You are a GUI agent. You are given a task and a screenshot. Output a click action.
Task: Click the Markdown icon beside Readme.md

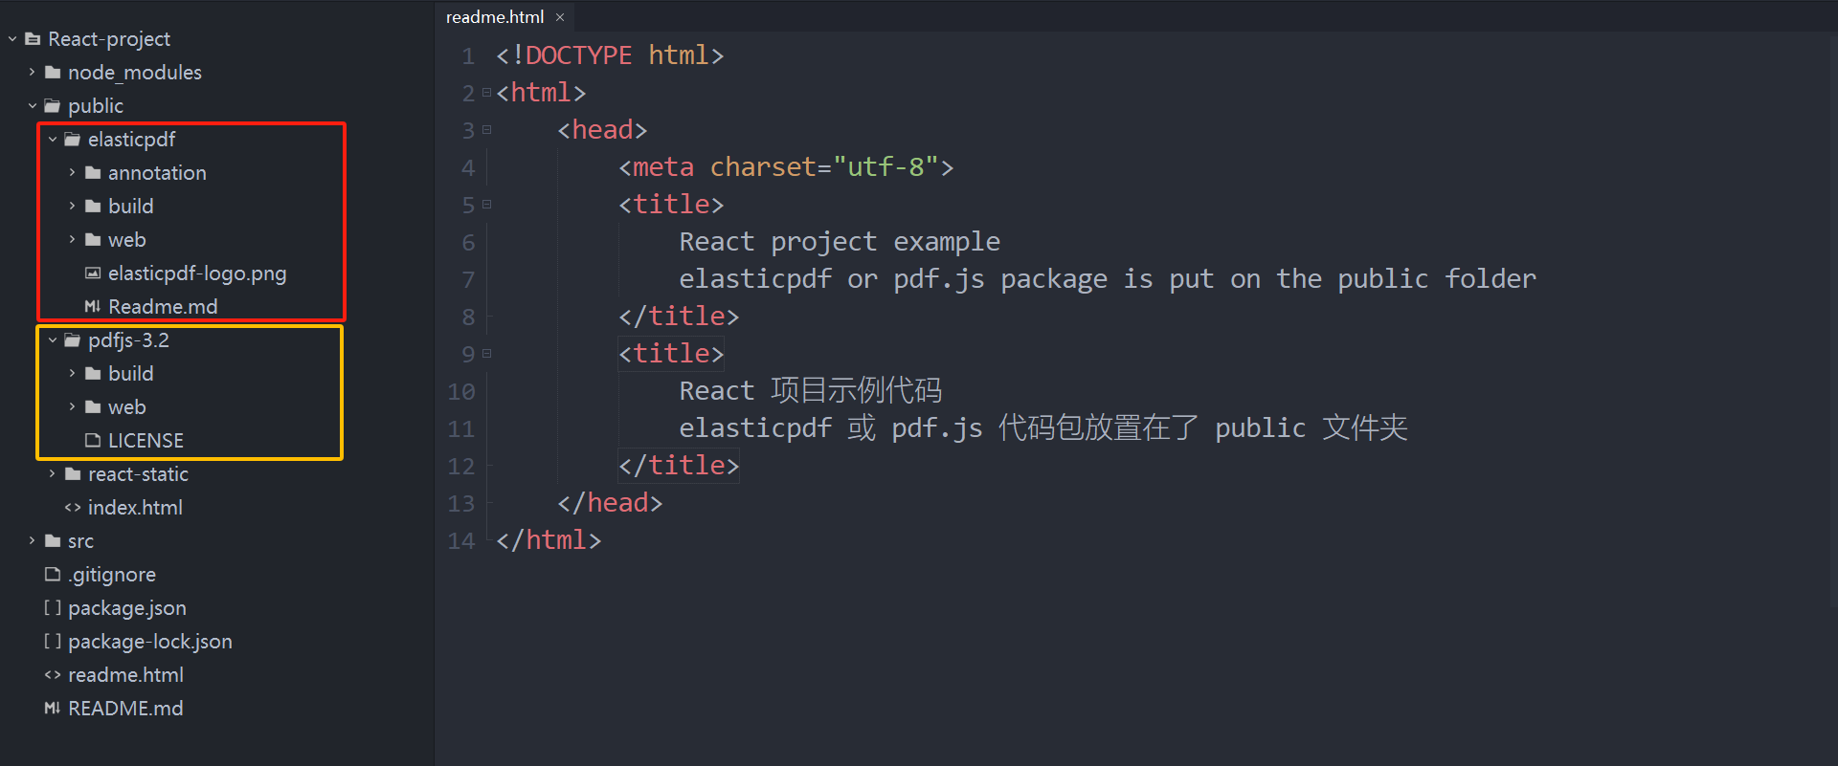(x=93, y=306)
